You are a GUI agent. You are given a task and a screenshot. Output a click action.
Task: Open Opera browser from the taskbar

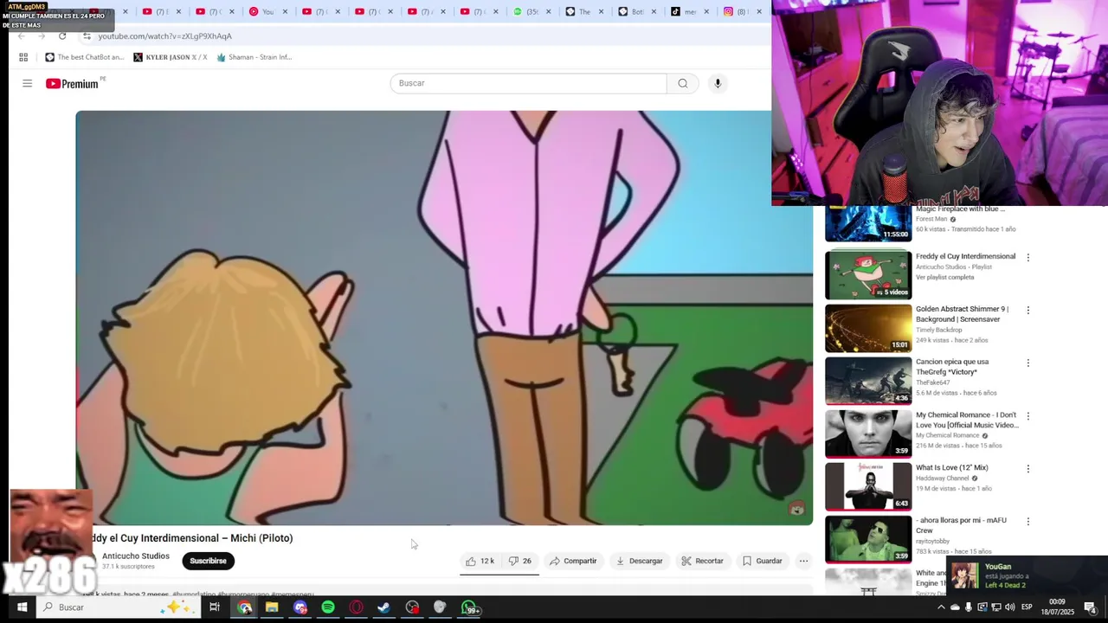coord(356,607)
